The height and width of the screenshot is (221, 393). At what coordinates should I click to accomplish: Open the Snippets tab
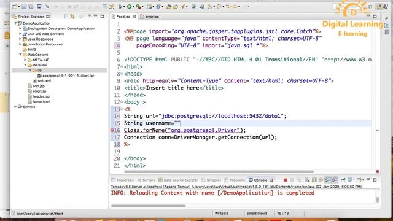[211, 180]
